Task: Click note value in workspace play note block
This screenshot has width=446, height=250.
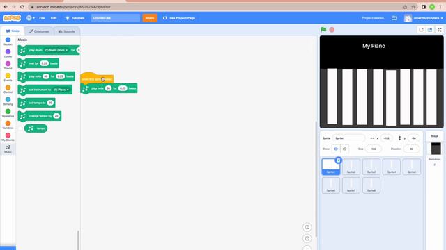Action: (x=108, y=88)
